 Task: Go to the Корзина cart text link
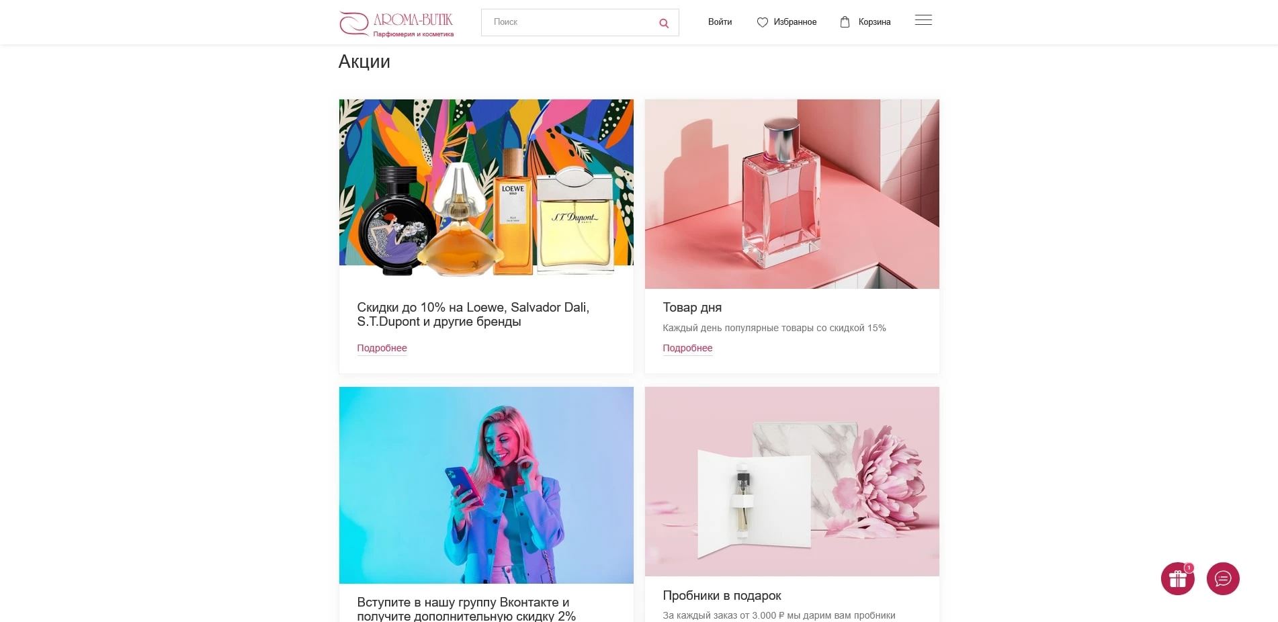point(874,22)
